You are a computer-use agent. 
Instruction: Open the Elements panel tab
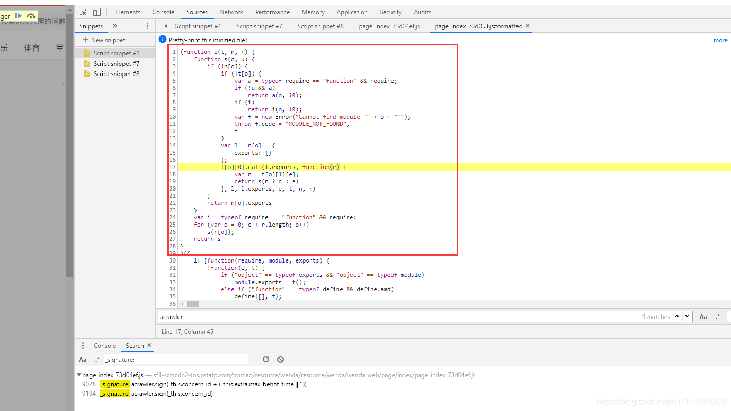[x=128, y=12]
